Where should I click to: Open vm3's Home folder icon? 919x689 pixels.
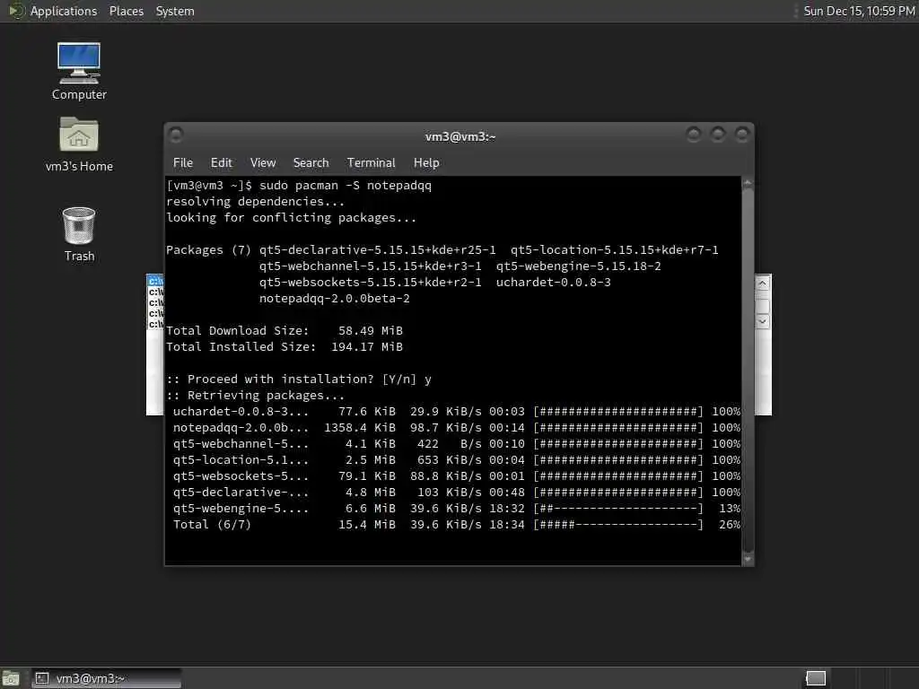tap(79, 144)
